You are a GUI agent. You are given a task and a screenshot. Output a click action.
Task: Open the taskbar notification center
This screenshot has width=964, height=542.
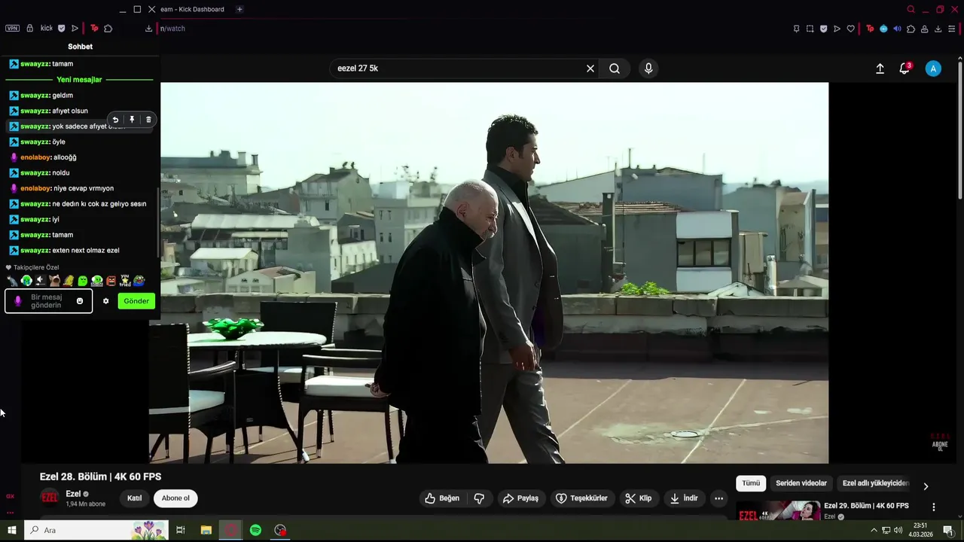(948, 530)
